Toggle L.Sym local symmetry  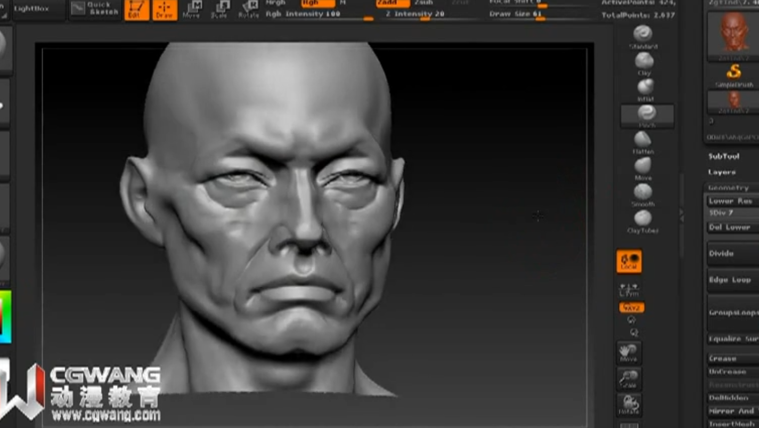tap(629, 290)
